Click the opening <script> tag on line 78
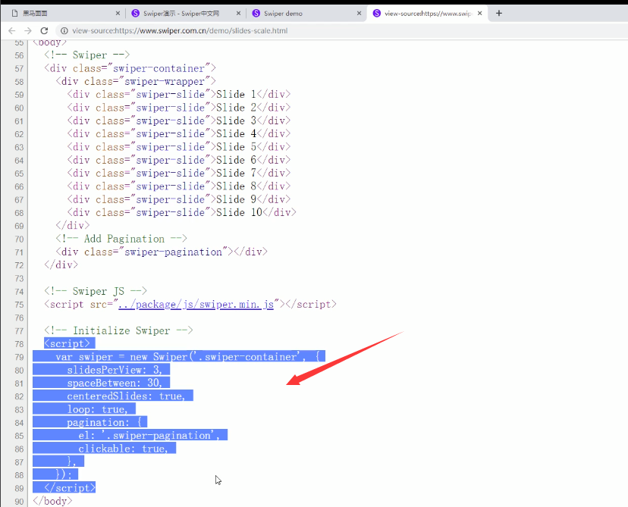This screenshot has width=628, height=507. click(68, 344)
